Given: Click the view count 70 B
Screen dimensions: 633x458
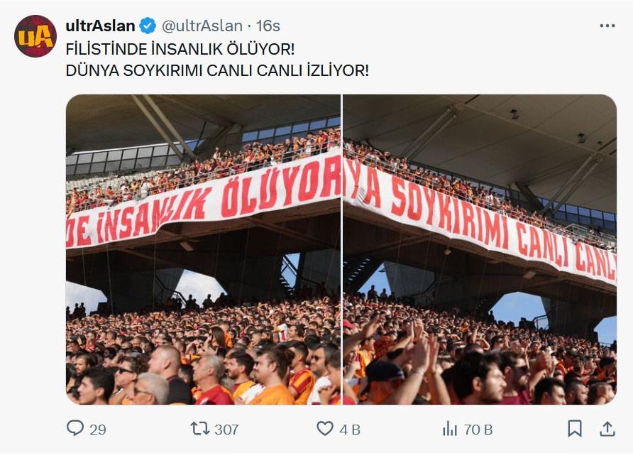Looking at the screenshot, I should tap(478, 430).
